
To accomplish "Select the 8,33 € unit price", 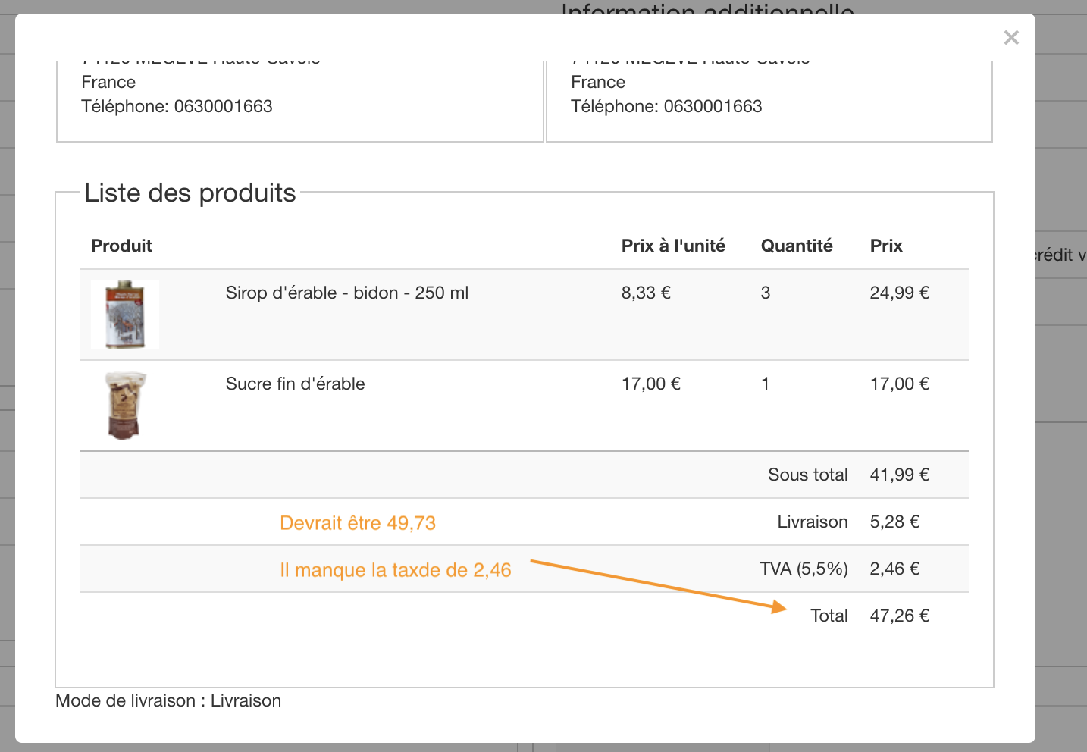I will [x=646, y=293].
